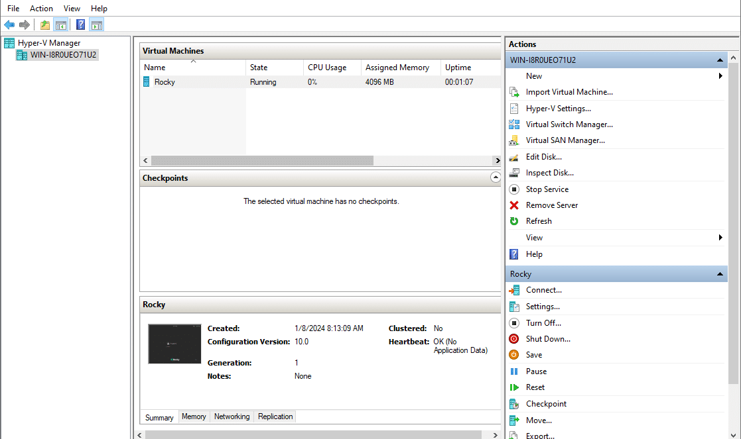
Task: Toggle the Show/Hide Console Tree toolbar icon
Action: pyautogui.click(x=61, y=24)
